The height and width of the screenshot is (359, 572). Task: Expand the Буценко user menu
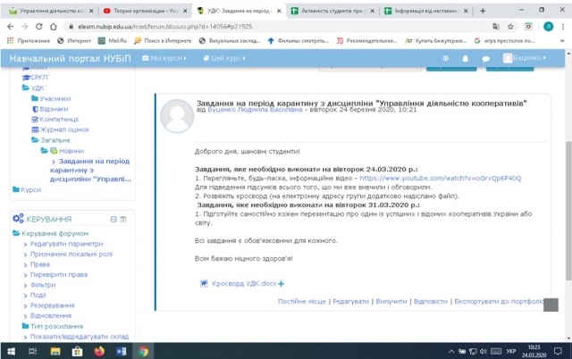click(527, 58)
